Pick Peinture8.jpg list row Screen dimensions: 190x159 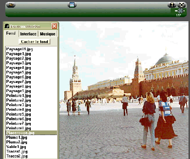tap(31, 128)
